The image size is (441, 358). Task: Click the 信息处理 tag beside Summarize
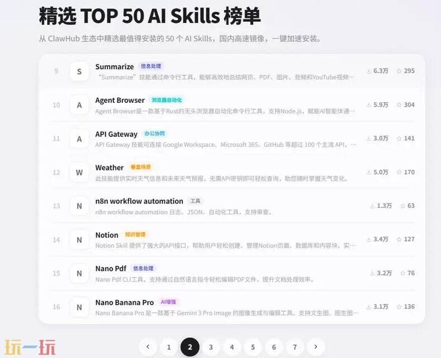[x=151, y=66]
